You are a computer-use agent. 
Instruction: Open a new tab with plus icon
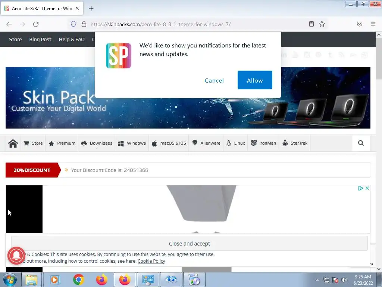coord(91,9)
